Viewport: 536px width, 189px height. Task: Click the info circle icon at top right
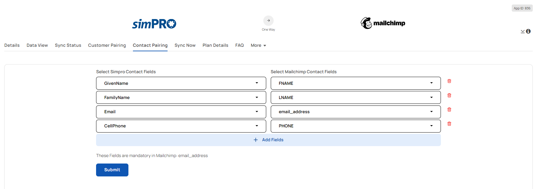point(528,31)
